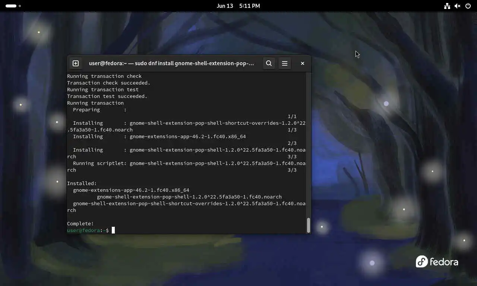Open the clock and calendar menu
The height and width of the screenshot is (286, 477).
pyautogui.click(x=238, y=6)
